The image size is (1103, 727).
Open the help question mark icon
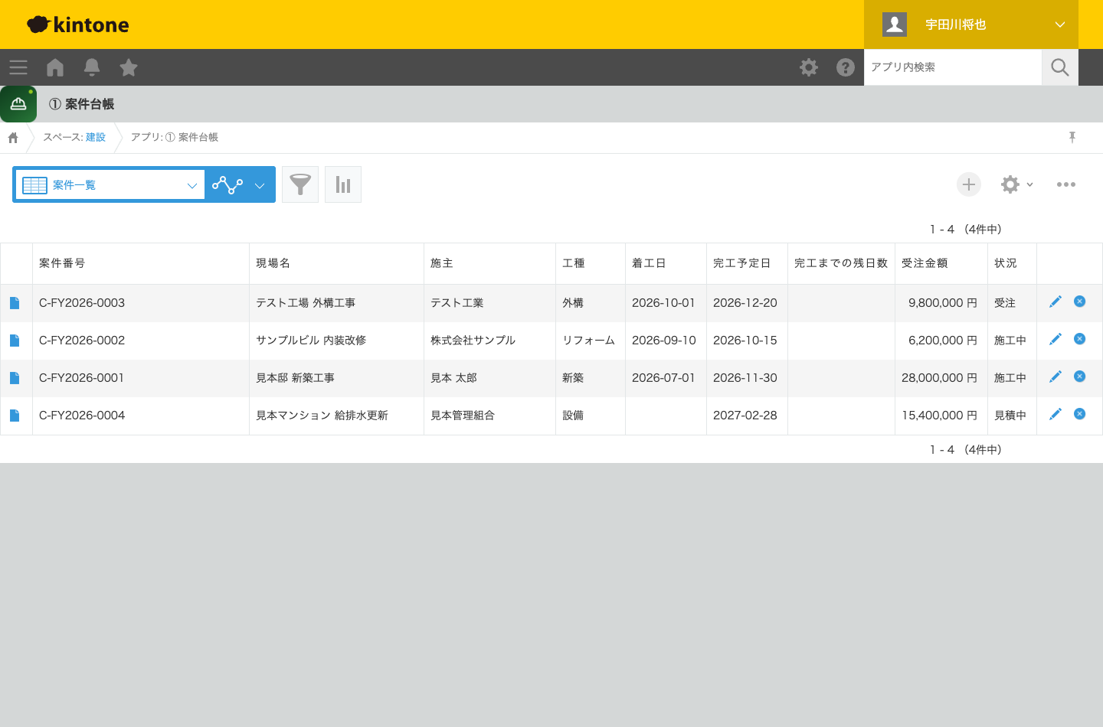pyautogui.click(x=846, y=67)
